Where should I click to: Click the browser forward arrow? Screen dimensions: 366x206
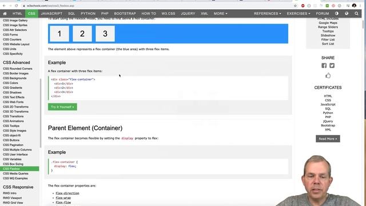tap(10, 6)
